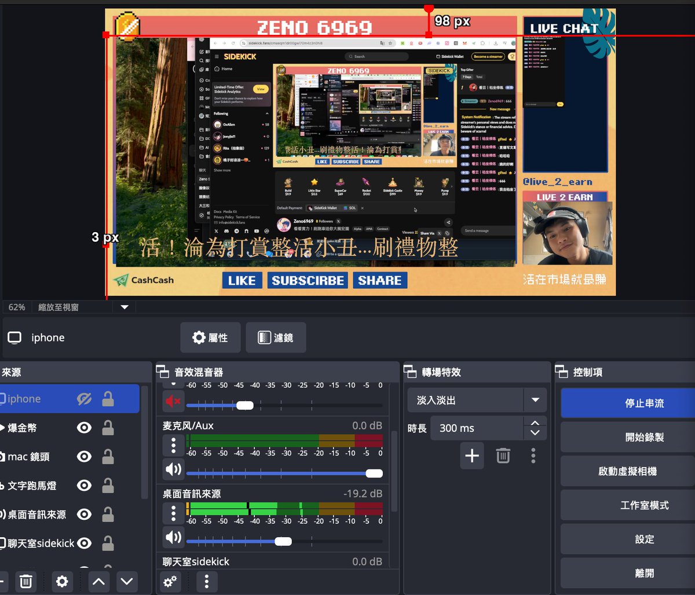Click the 控制項 dock panel icon
The image size is (695, 595).
click(562, 372)
